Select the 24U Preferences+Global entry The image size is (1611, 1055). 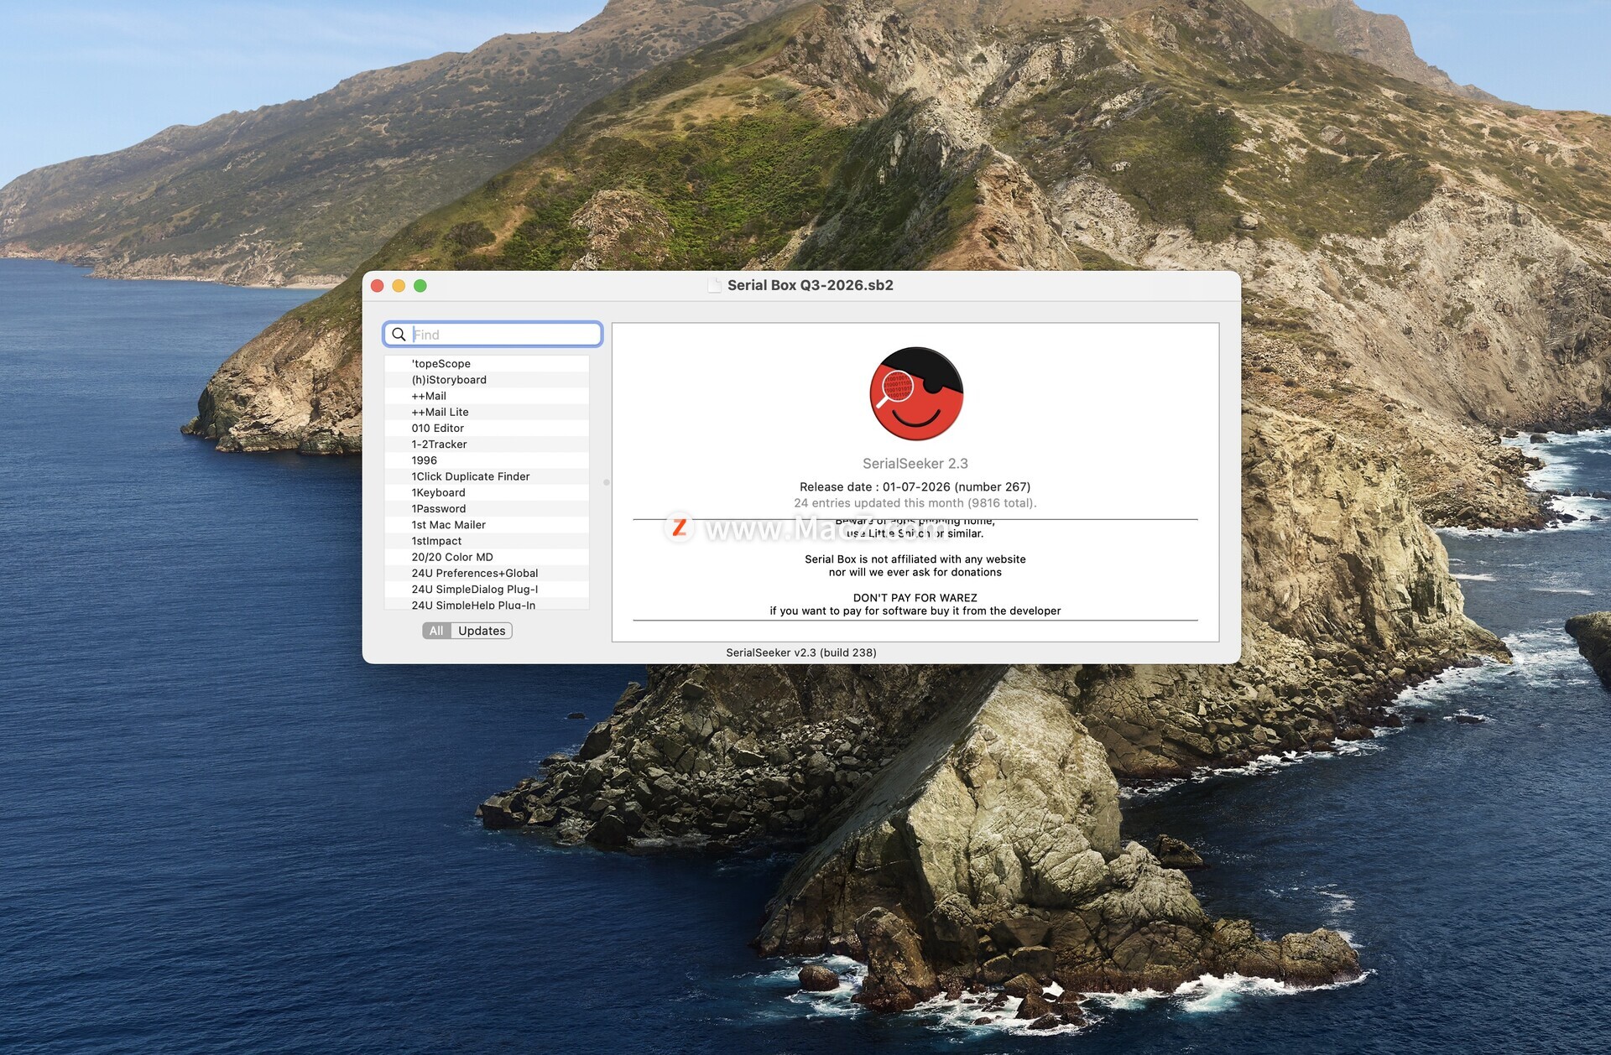coord(487,574)
